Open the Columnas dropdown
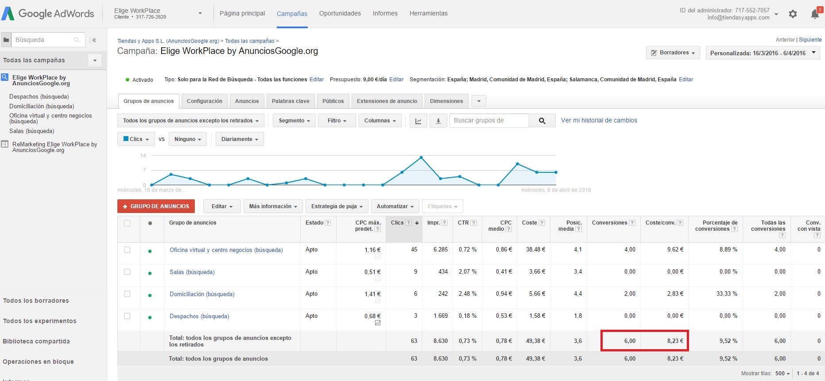Viewport: 825px width, 381px height. (x=380, y=121)
